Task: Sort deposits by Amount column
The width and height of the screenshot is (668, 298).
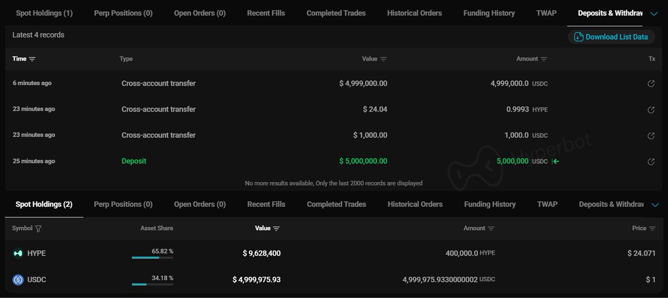Action: click(x=544, y=59)
